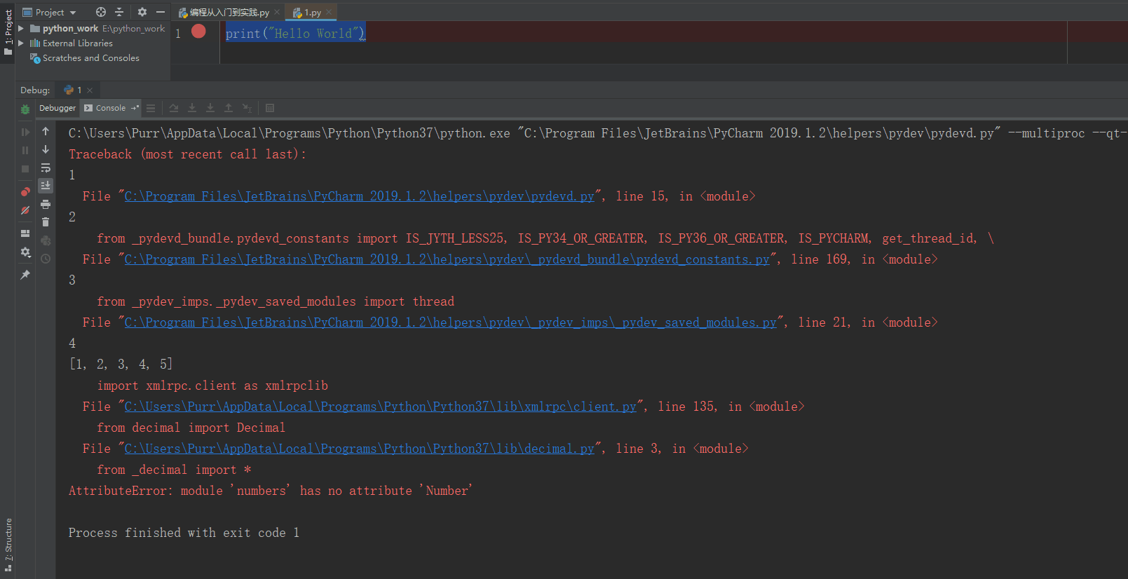
Task: Open the Structure side tab
Action: 8,543
